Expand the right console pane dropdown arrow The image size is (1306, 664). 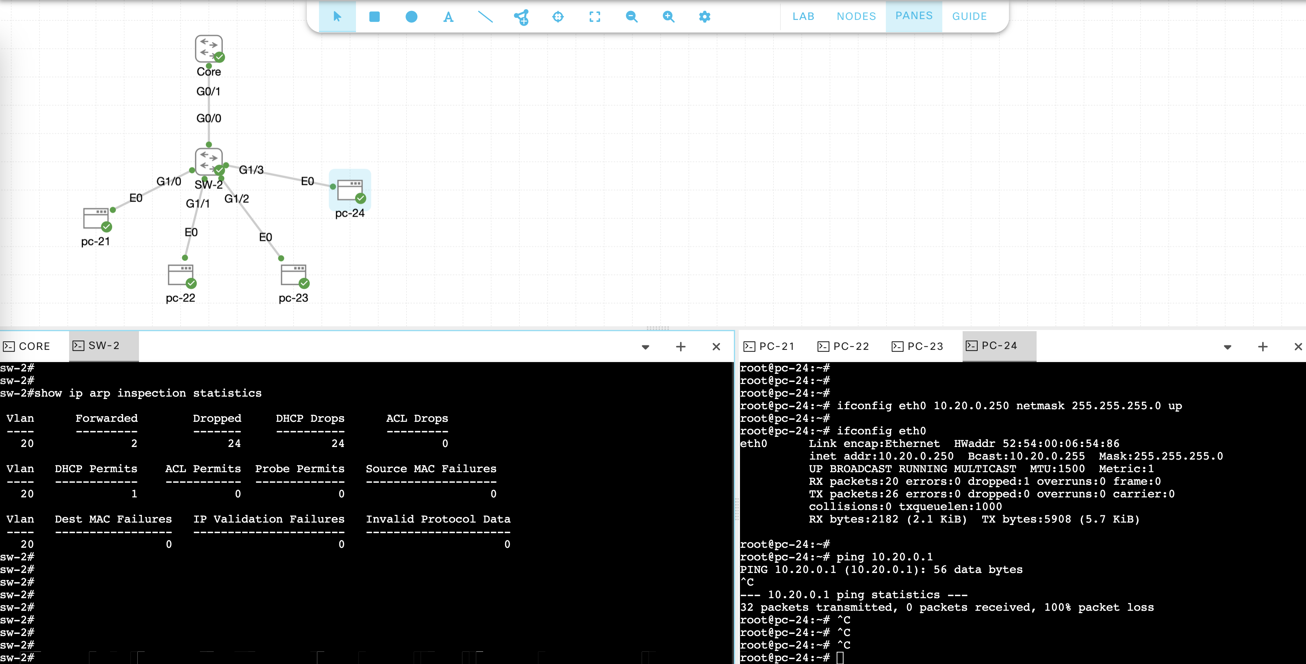click(1228, 347)
